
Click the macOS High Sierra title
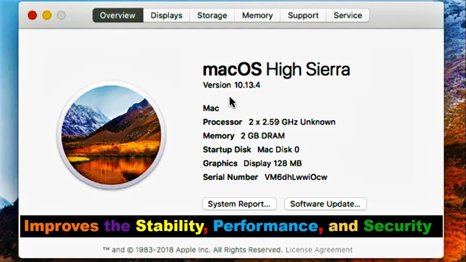click(276, 70)
